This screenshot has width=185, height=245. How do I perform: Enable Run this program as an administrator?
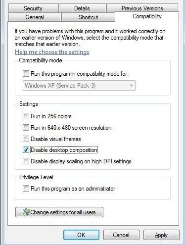coord(26,188)
